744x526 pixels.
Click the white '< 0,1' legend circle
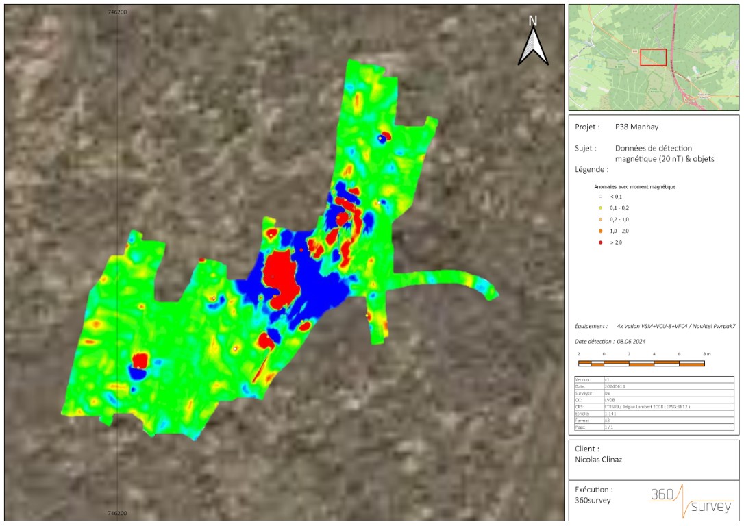point(600,197)
